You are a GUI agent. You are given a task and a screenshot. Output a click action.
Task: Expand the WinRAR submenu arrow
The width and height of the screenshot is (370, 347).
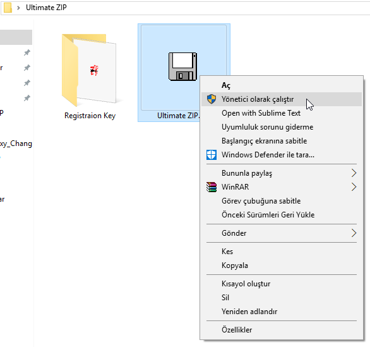pyautogui.click(x=354, y=187)
